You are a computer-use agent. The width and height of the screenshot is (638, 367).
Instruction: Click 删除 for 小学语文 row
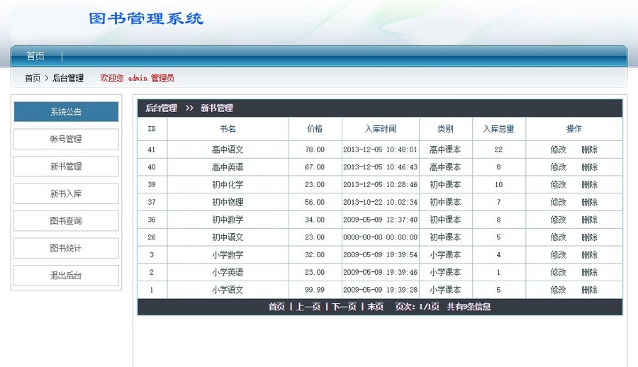(x=590, y=290)
